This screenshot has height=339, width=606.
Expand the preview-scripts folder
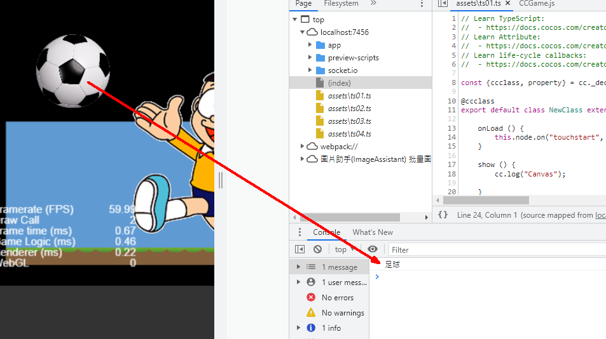310,58
